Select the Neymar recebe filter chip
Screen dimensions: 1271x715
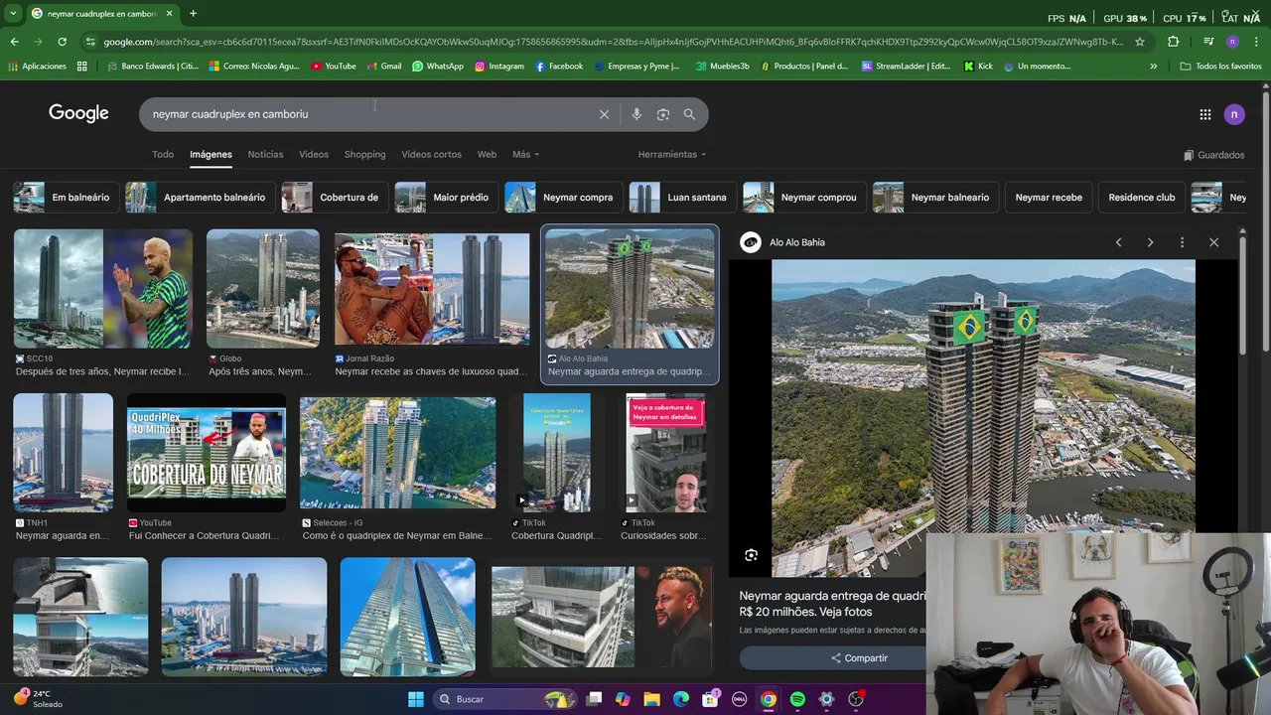pyautogui.click(x=1048, y=197)
